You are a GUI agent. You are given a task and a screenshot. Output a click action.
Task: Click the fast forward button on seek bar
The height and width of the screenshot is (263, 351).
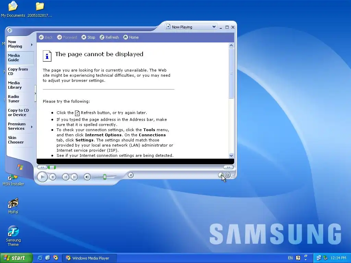tap(228, 167)
